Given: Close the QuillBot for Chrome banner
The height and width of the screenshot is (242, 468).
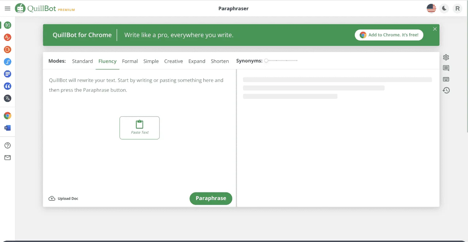Looking at the screenshot, I should tap(435, 29).
